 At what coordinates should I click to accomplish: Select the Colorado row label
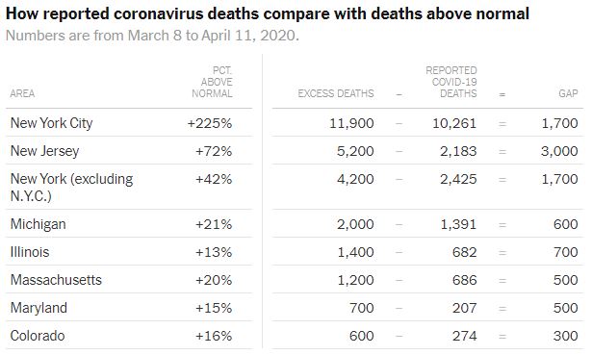point(38,336)
